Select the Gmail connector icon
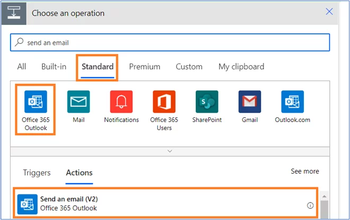This screenshot has height=220, width=350. (x=250, y=102)
